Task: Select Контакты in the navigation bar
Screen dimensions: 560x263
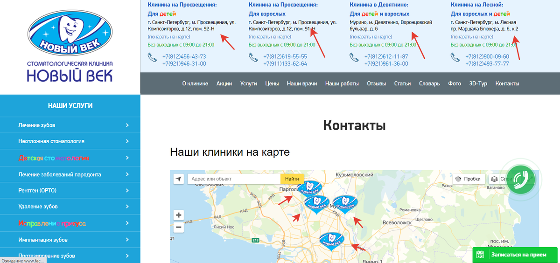Action: [x=507, y=83]
